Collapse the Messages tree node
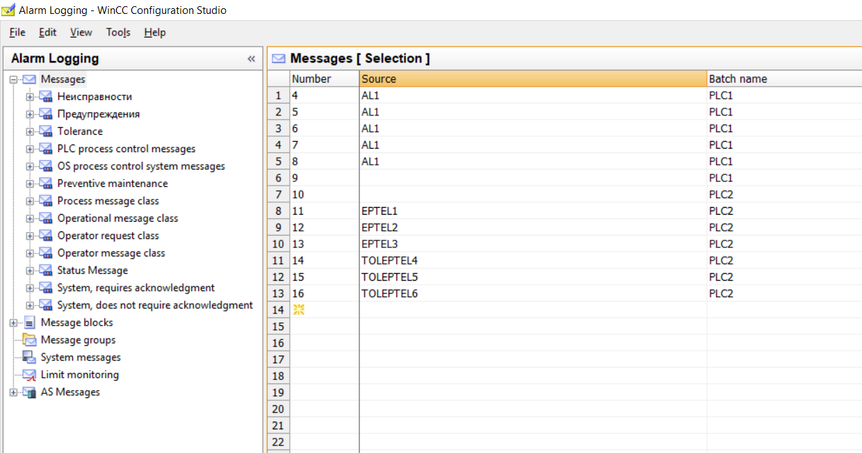Screen dimensions: 862x453 pyautogui.click(x=13, y=79)
